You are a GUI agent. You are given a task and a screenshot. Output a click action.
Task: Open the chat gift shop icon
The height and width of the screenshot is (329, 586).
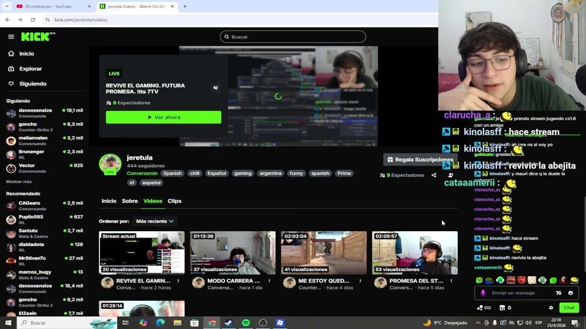pyautogui.click(x=503, y=308)
